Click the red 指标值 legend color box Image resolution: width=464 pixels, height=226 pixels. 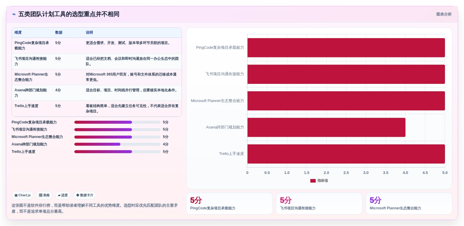point(313,181)
